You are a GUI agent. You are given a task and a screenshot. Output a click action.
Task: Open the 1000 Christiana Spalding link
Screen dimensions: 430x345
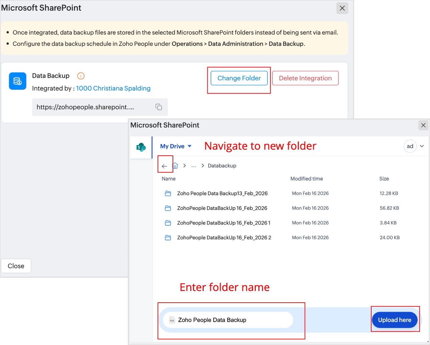tap(113, 88)
